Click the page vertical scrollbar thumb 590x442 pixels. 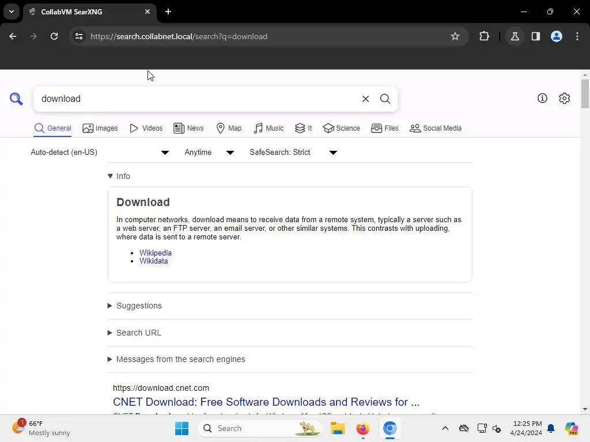coord(585,94)
